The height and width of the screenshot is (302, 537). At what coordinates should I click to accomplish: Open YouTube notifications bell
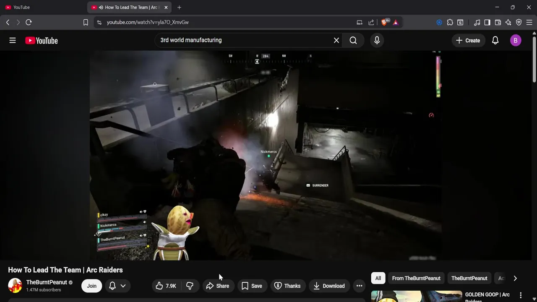[495, 40]
